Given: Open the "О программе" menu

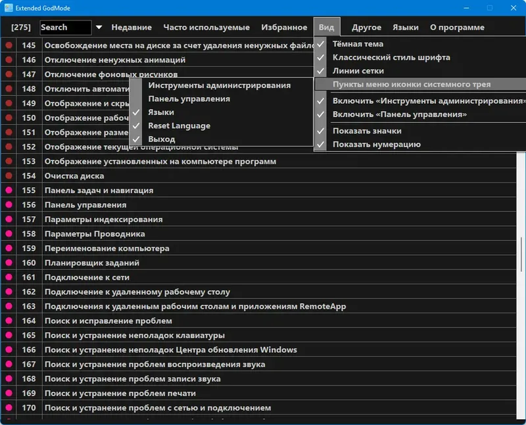Looking at the screenshot, I should (458, 28).
